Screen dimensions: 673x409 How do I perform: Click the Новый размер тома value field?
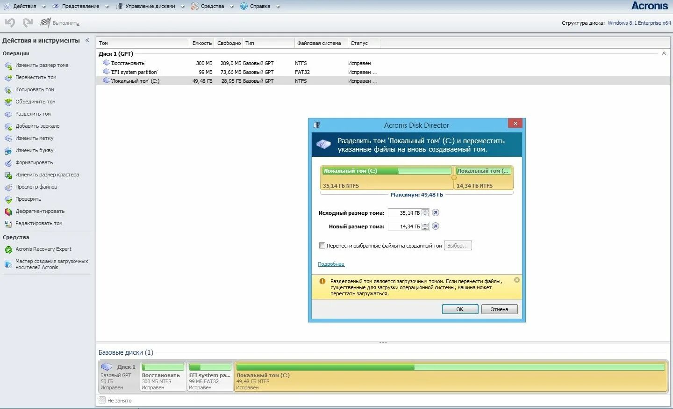click(404, 226)
